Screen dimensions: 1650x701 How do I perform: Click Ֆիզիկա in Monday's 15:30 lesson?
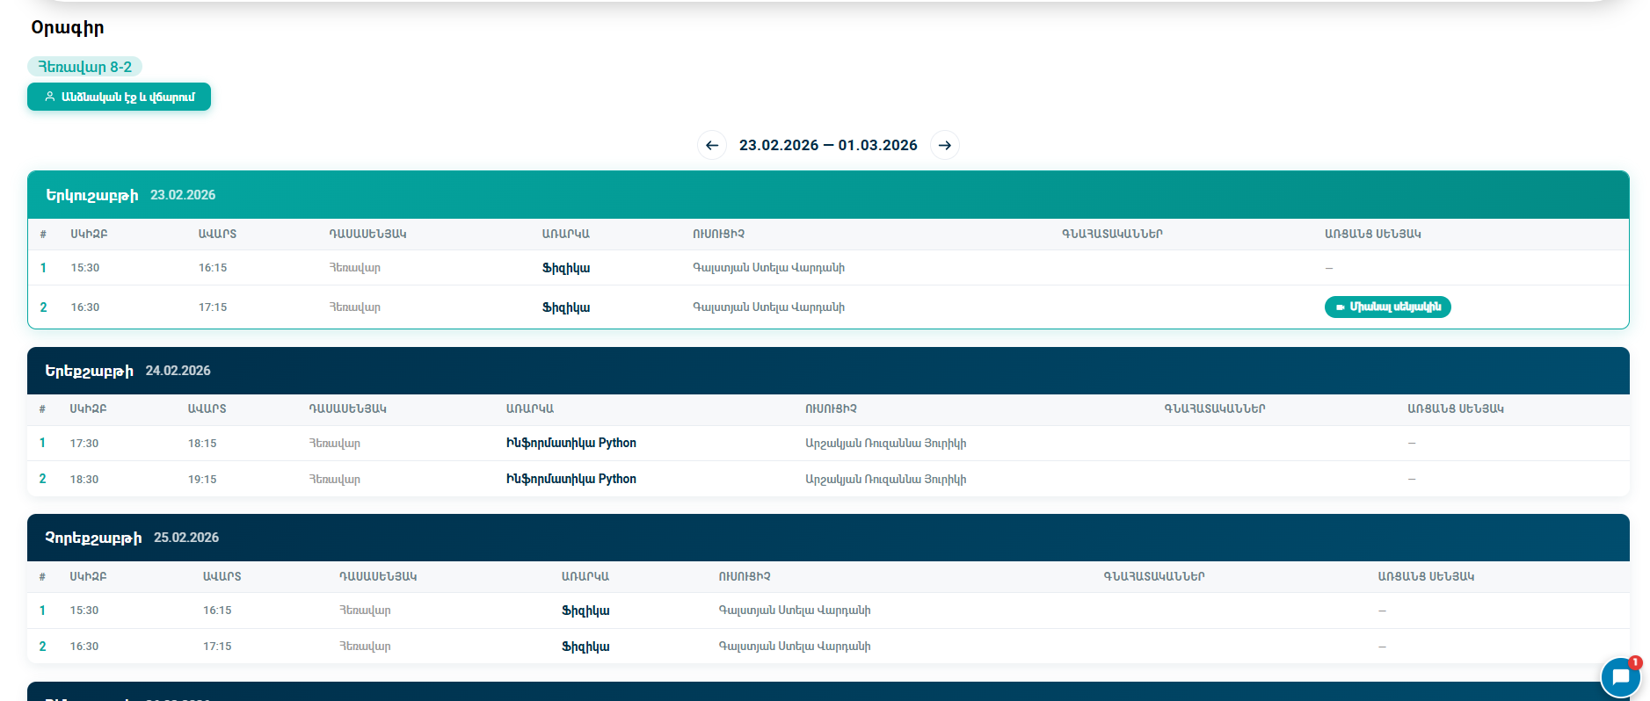click(x=566, y=268)
